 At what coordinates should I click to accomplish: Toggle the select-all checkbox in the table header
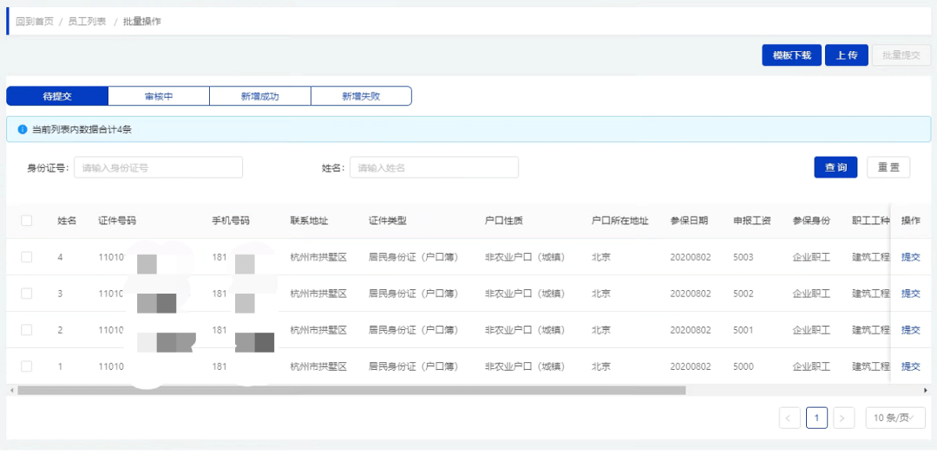coord(26,220)
